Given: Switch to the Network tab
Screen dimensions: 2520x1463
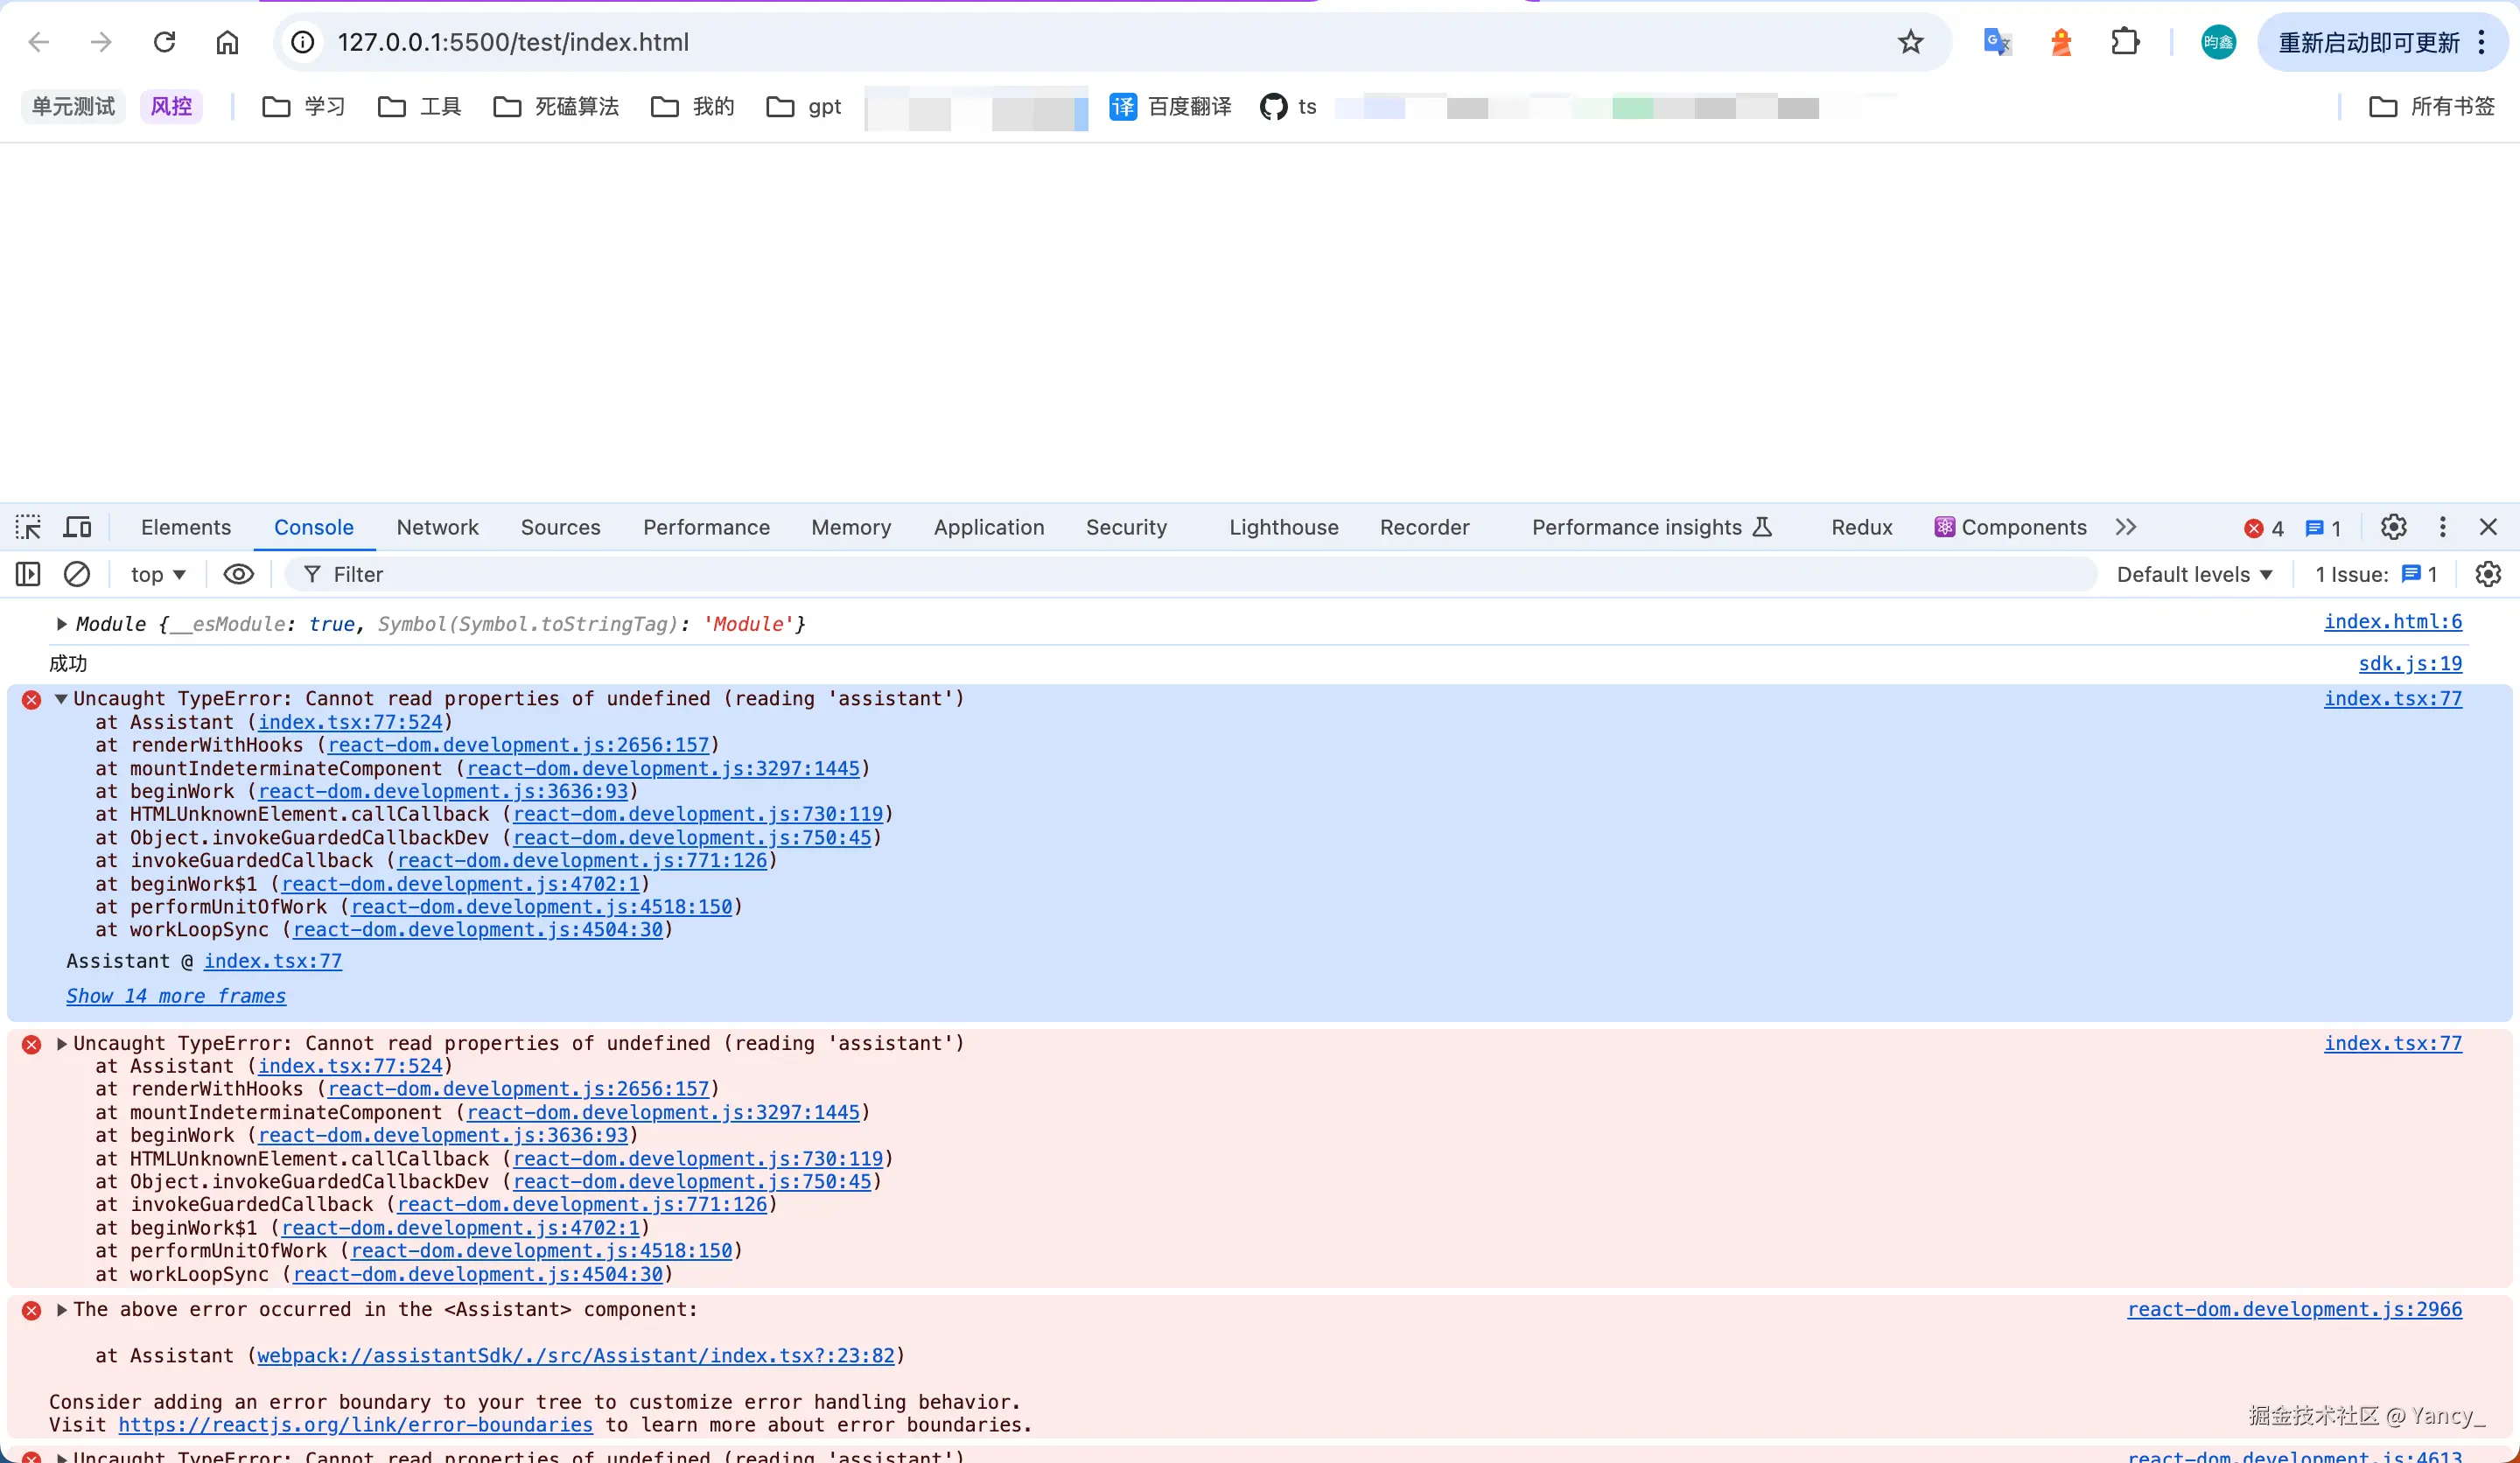Looking at the screenshot, I should tap(437, 527).
